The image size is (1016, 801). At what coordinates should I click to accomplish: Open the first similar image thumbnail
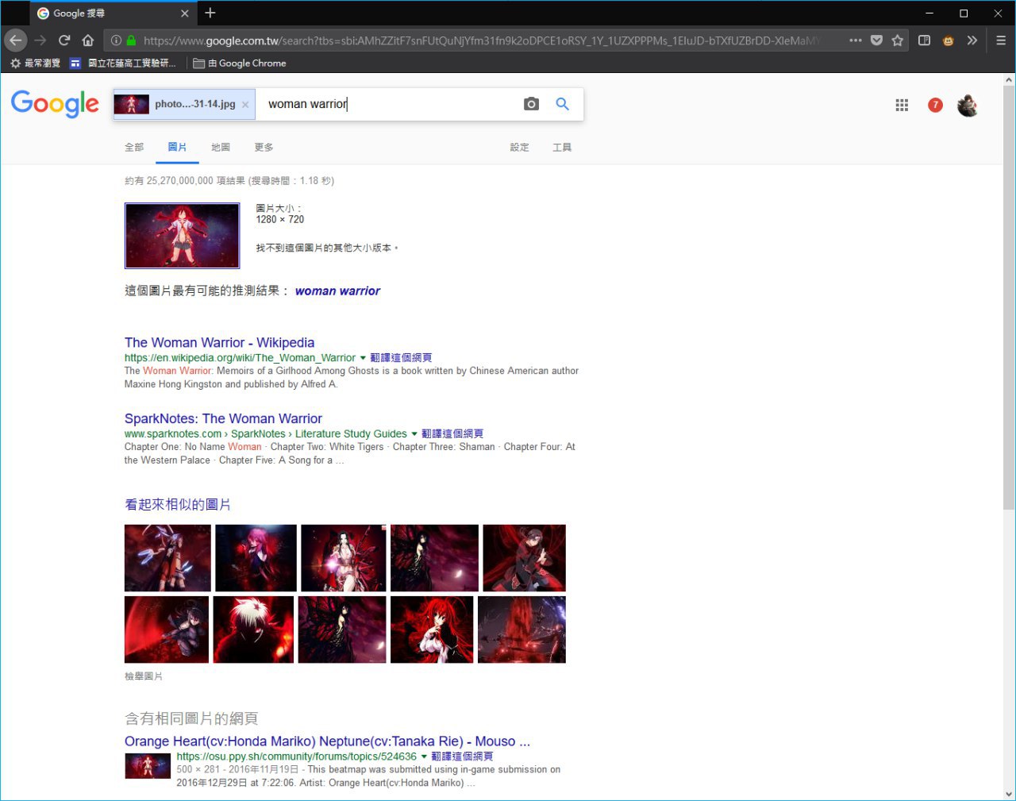(167, 558)
